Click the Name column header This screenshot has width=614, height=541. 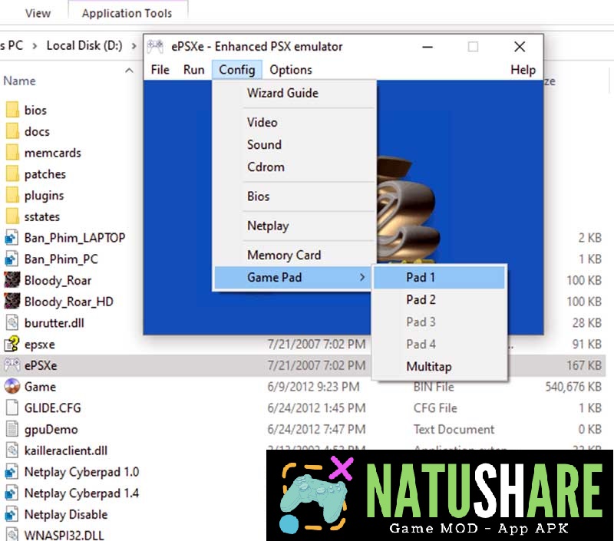20,81
